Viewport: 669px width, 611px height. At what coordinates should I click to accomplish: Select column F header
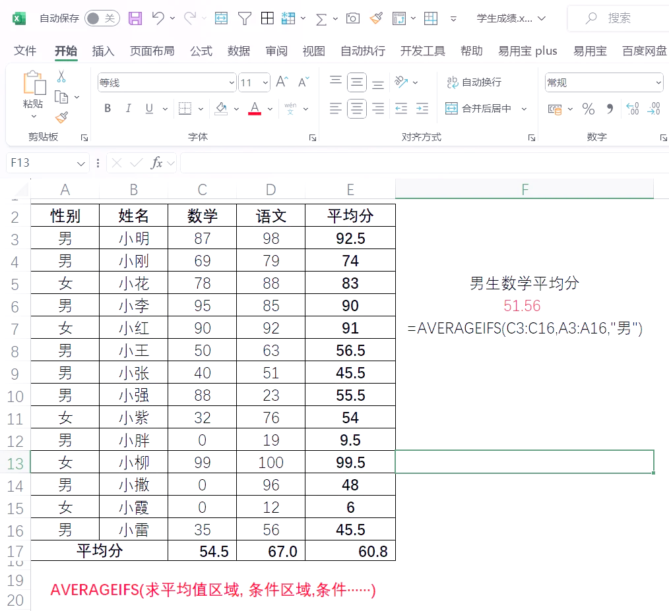click(525, 189)
